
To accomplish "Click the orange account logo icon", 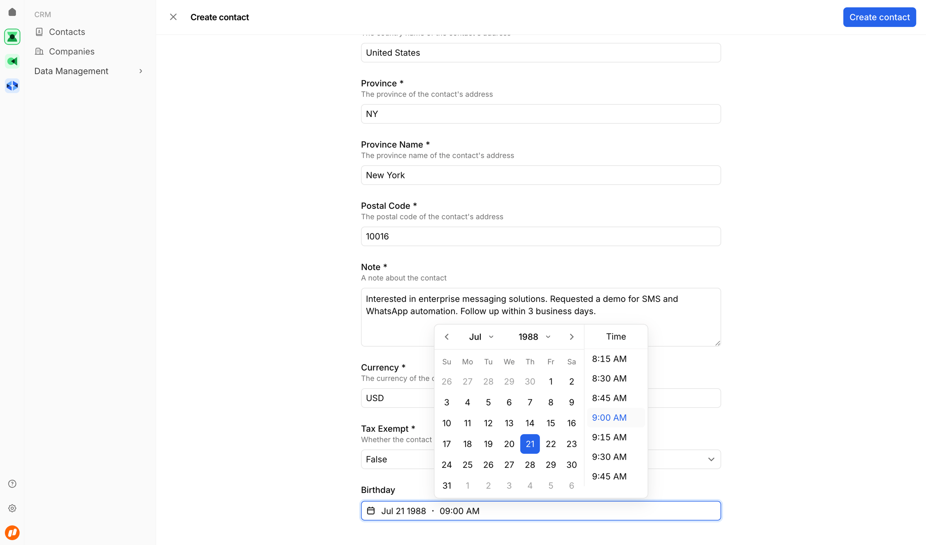I will pyautogui.click(x=12, y=533).
